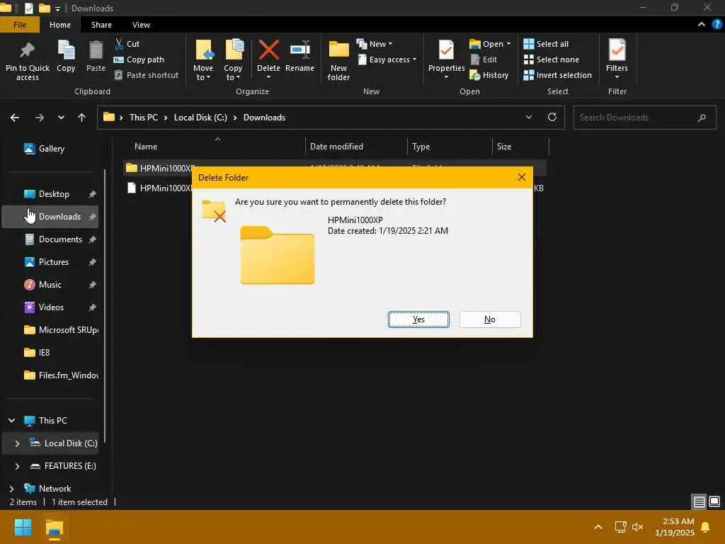Screen dimensions: 725x544
Task: Click the red Delete ribbon icon
Action: 268,50
